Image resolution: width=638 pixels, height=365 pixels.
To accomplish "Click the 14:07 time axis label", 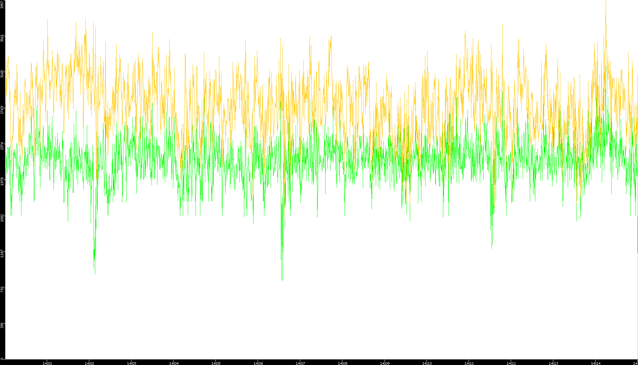I will tap(300, 363).
